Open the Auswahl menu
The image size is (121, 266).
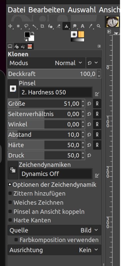pos(82,10)
